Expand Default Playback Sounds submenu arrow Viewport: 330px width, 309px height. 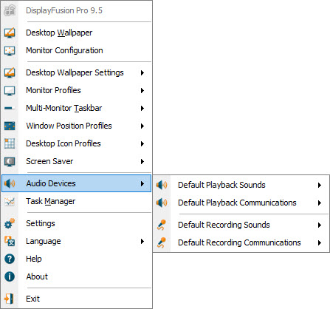(320, 185)
